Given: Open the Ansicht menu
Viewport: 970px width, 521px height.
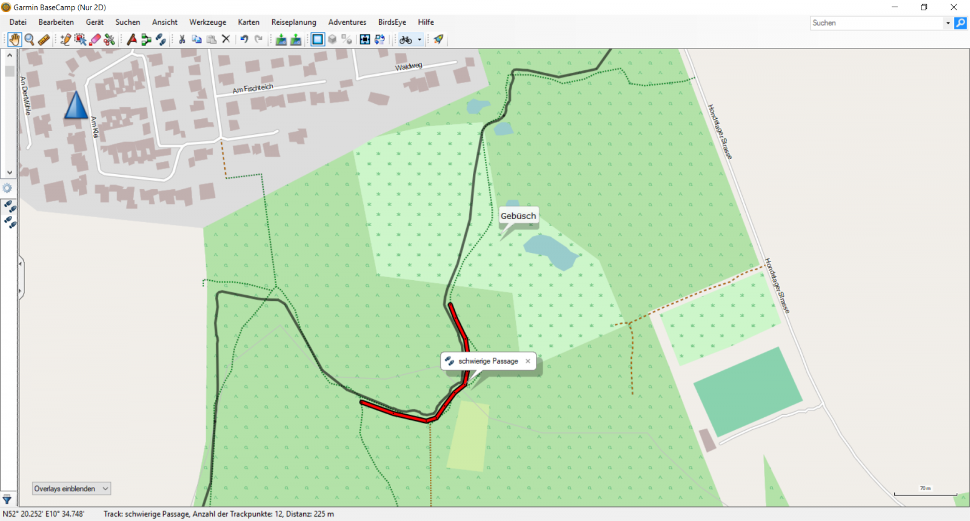Looking at the screenshot, I should pyautogui.click(x=165, y=22).
